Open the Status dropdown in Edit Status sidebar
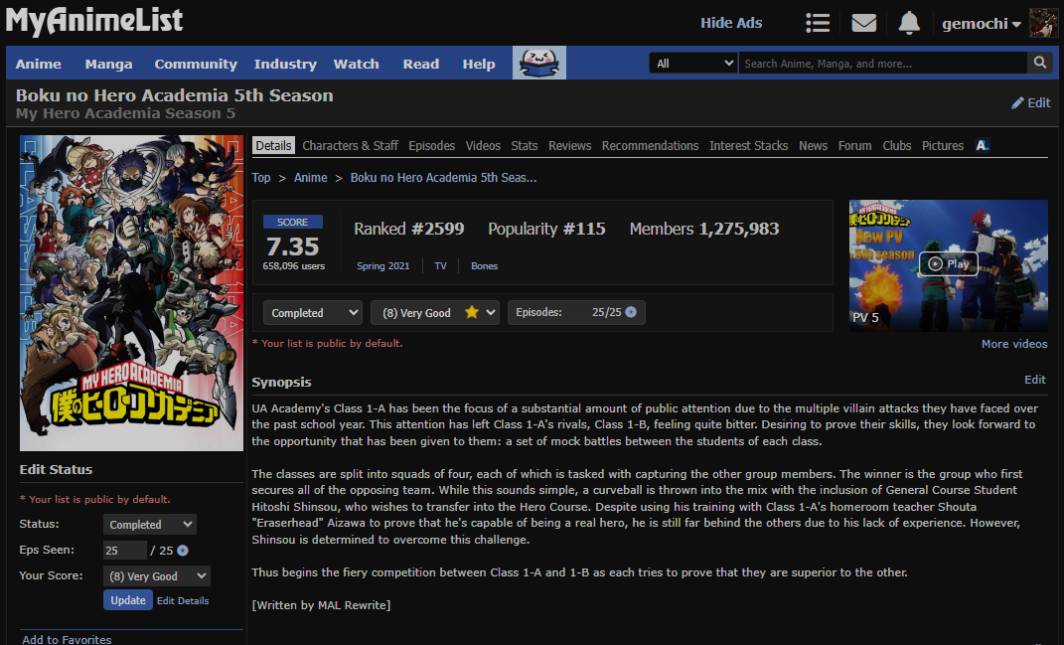The height and width of the screenshot is (645, 1064). point(150,524)
